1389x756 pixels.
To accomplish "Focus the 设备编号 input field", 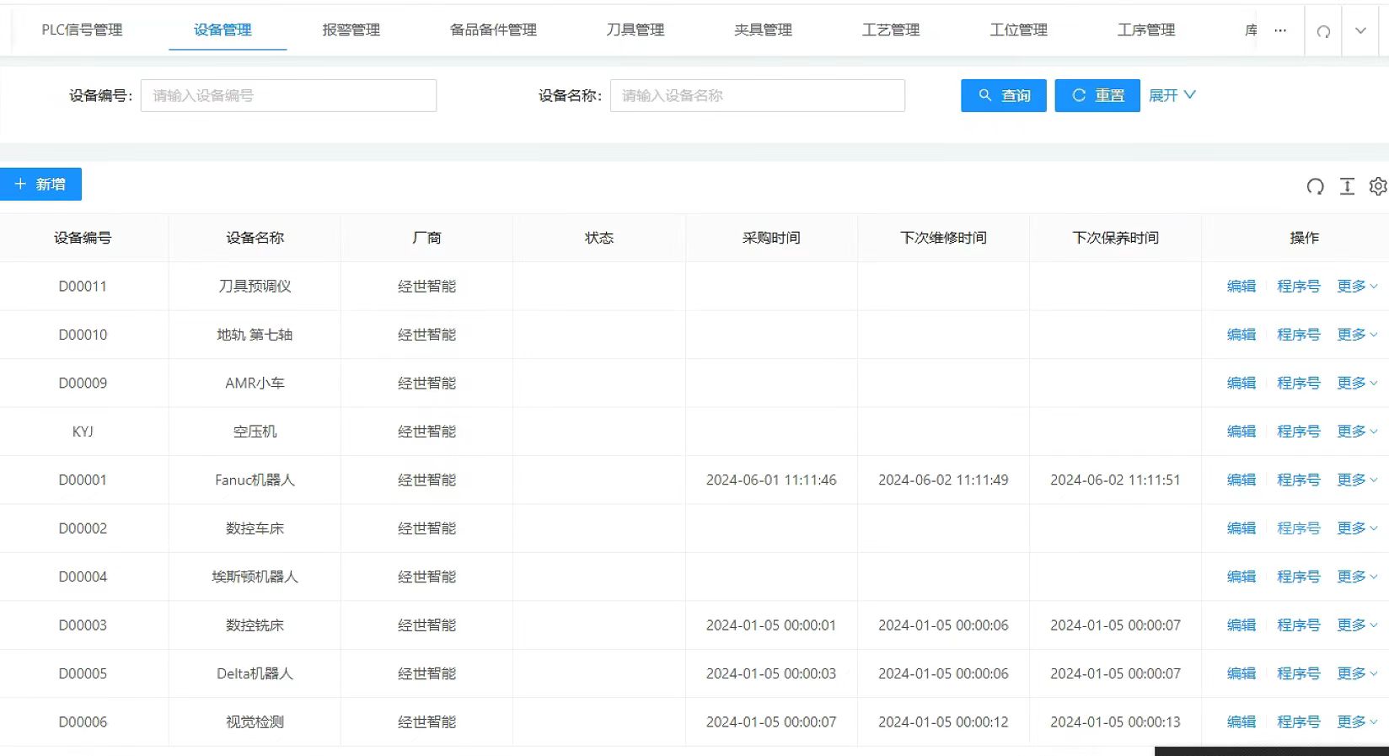I will [x=288, y=95].
